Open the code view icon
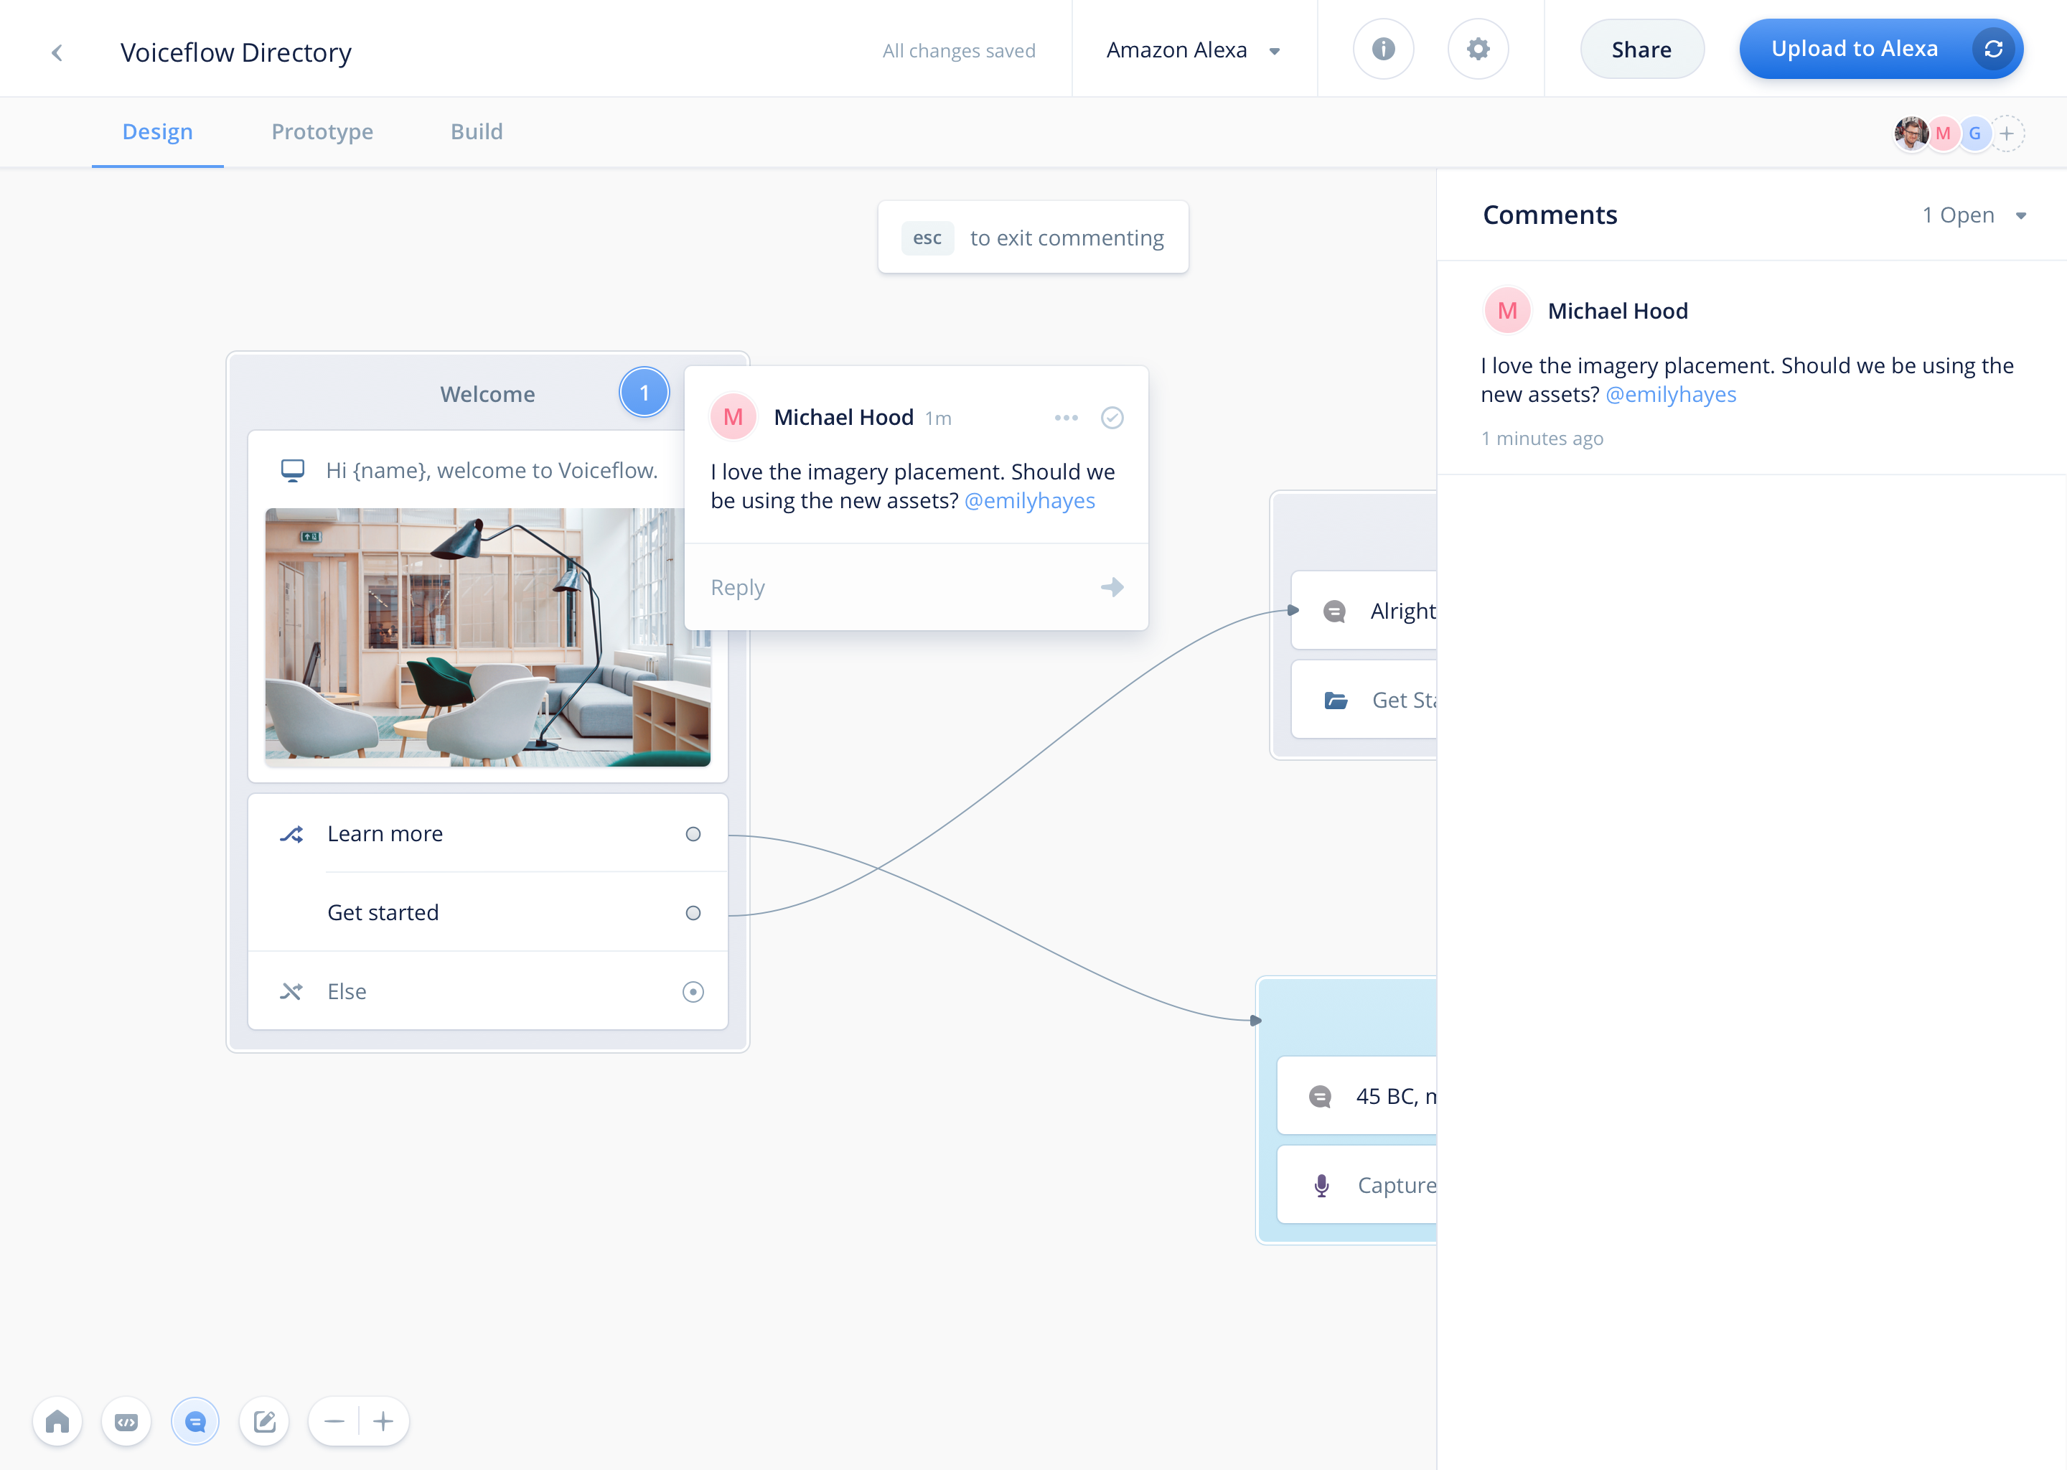 [126, 1421]
